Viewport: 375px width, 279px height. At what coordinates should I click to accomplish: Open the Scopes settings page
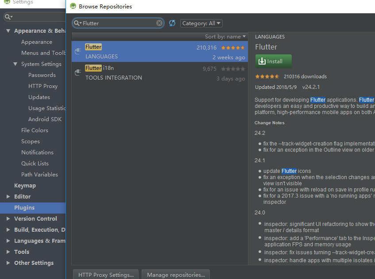point(31,141)
